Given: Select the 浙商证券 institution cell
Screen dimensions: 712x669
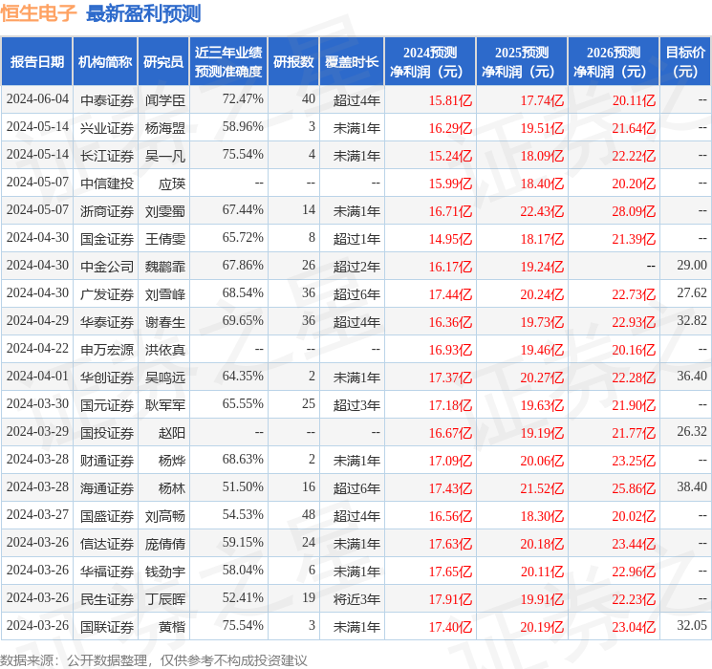Looking at the screenshot, I should [x=107, y=211].
